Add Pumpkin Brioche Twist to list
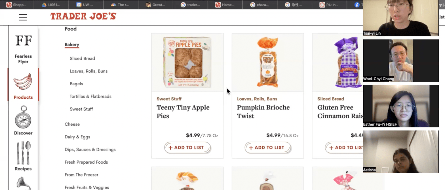 pos(267,148)
